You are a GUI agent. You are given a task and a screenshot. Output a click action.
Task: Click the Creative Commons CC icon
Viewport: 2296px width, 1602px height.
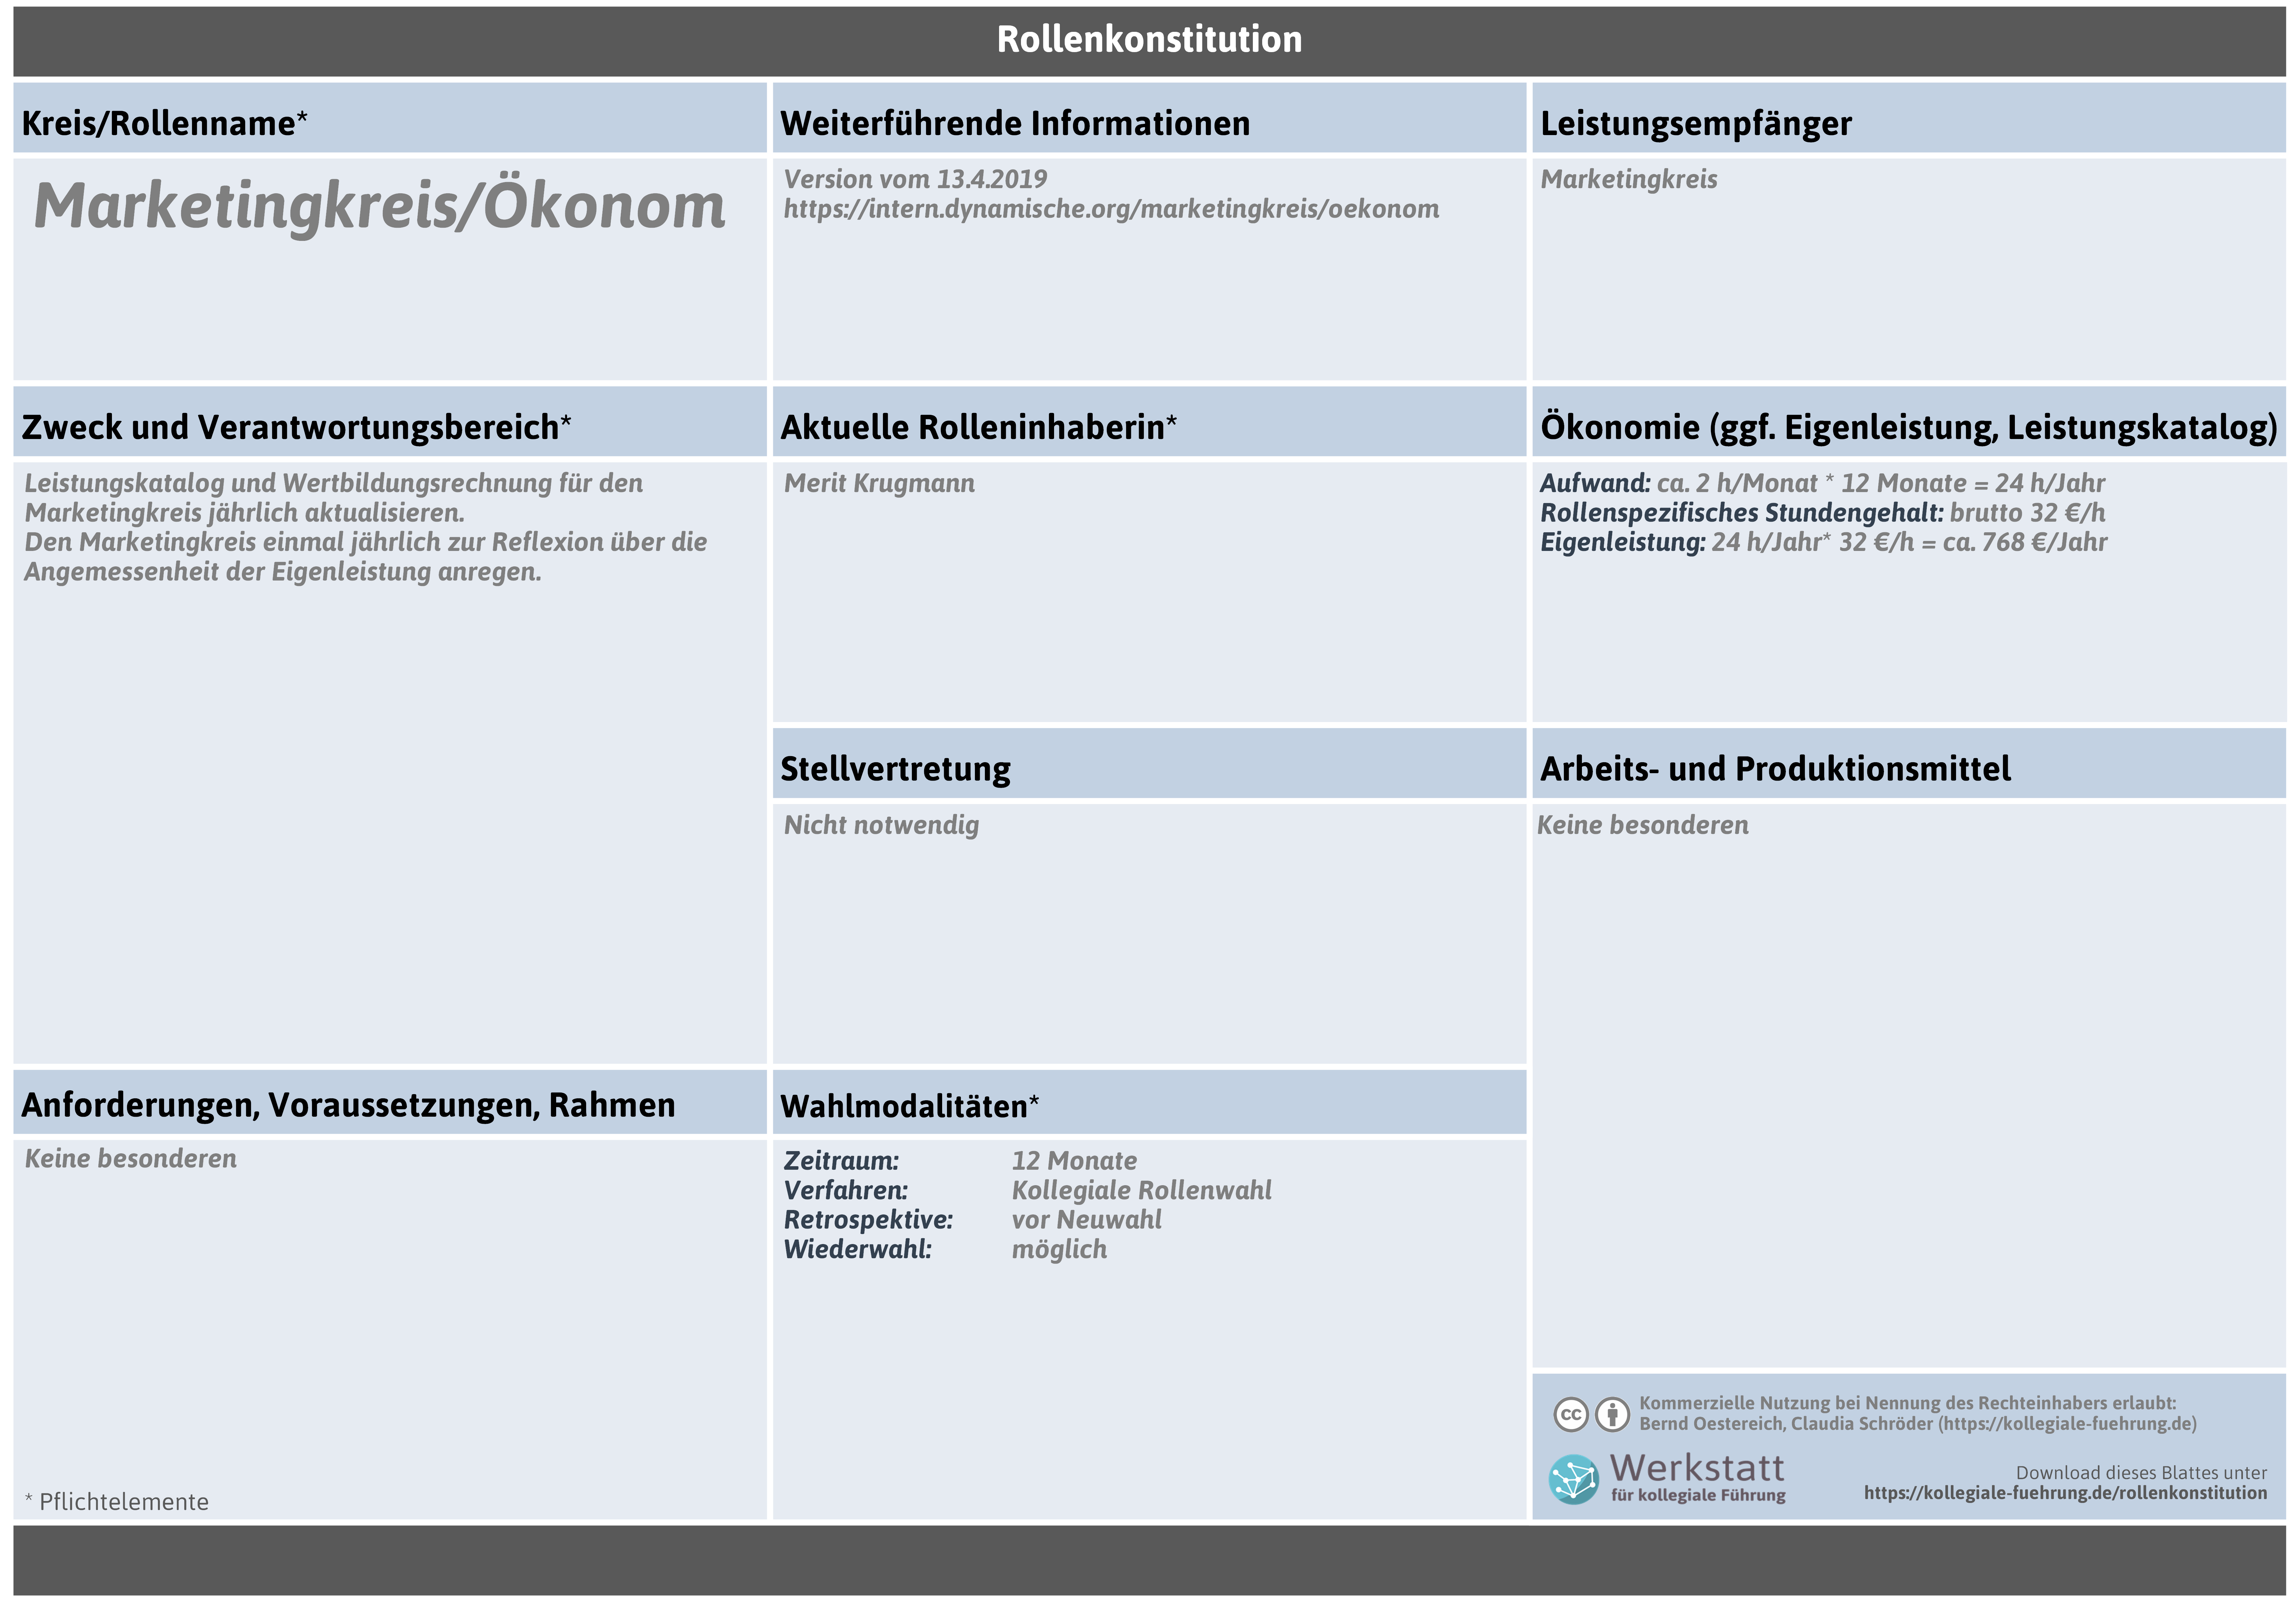[x=1571, y=1414]
